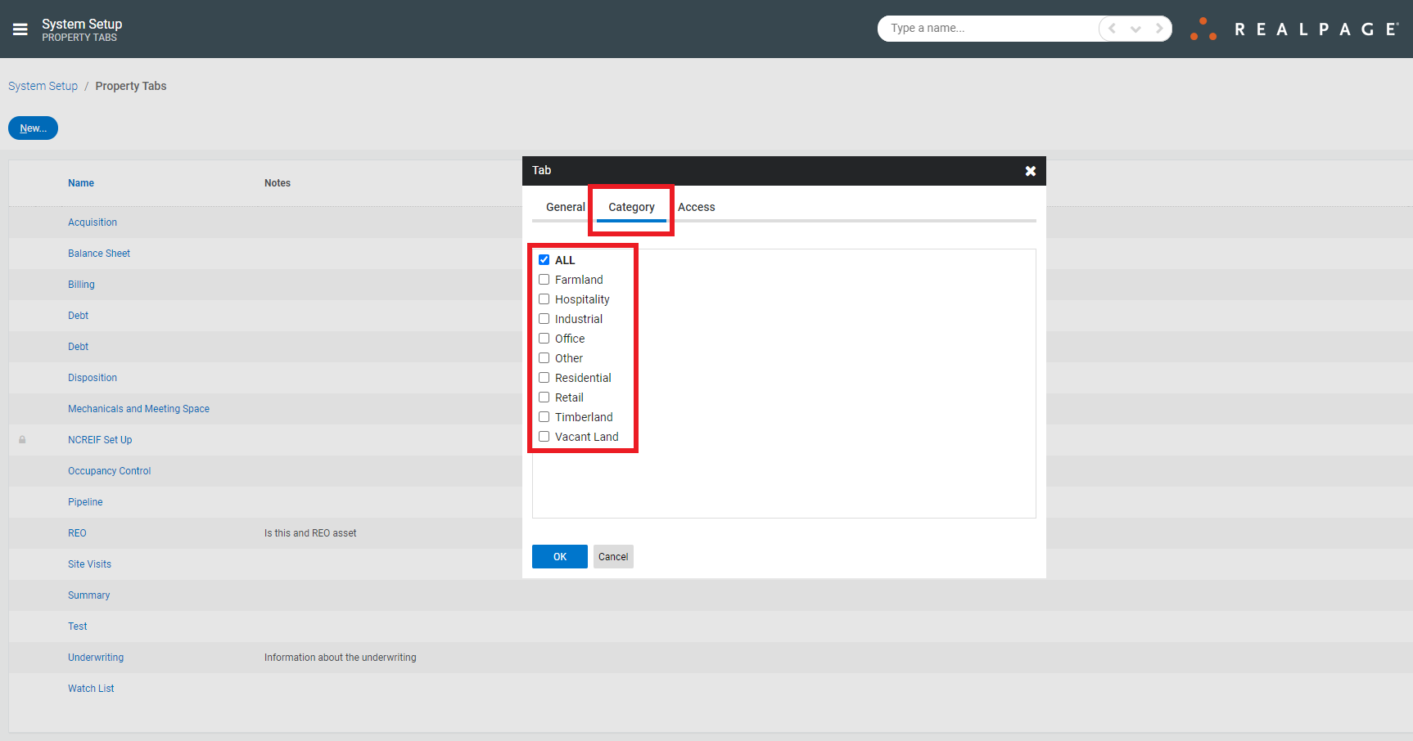Open the Occupancy Control entry

110,471
